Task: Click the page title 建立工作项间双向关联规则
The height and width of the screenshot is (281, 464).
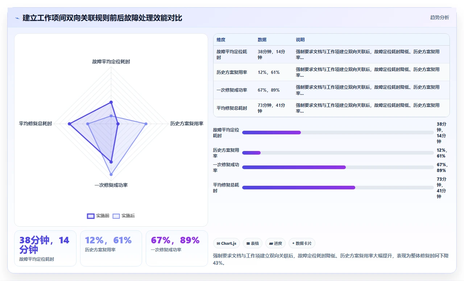Action: click(x=102, y=18)
